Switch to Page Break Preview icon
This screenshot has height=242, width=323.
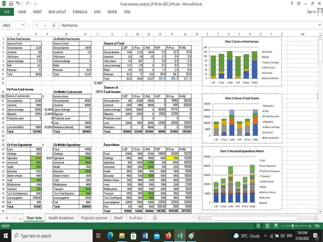pos(276,226)
